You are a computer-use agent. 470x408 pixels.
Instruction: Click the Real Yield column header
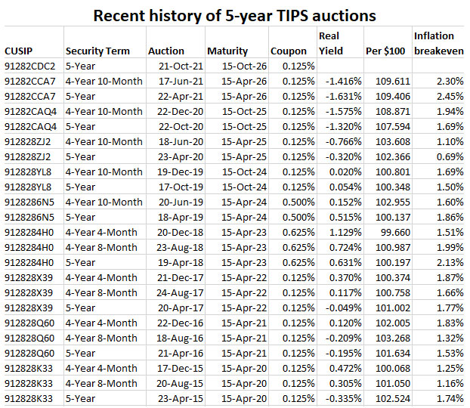pos(332,43)
